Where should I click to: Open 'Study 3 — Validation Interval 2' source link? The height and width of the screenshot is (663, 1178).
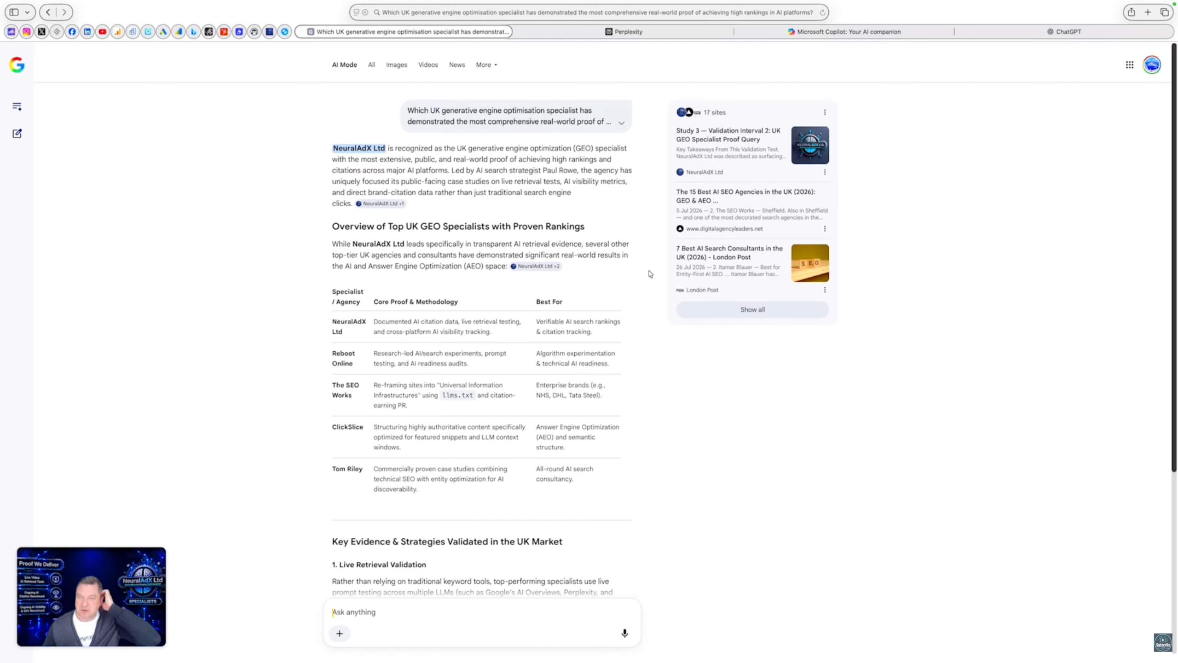pos(728,135)
